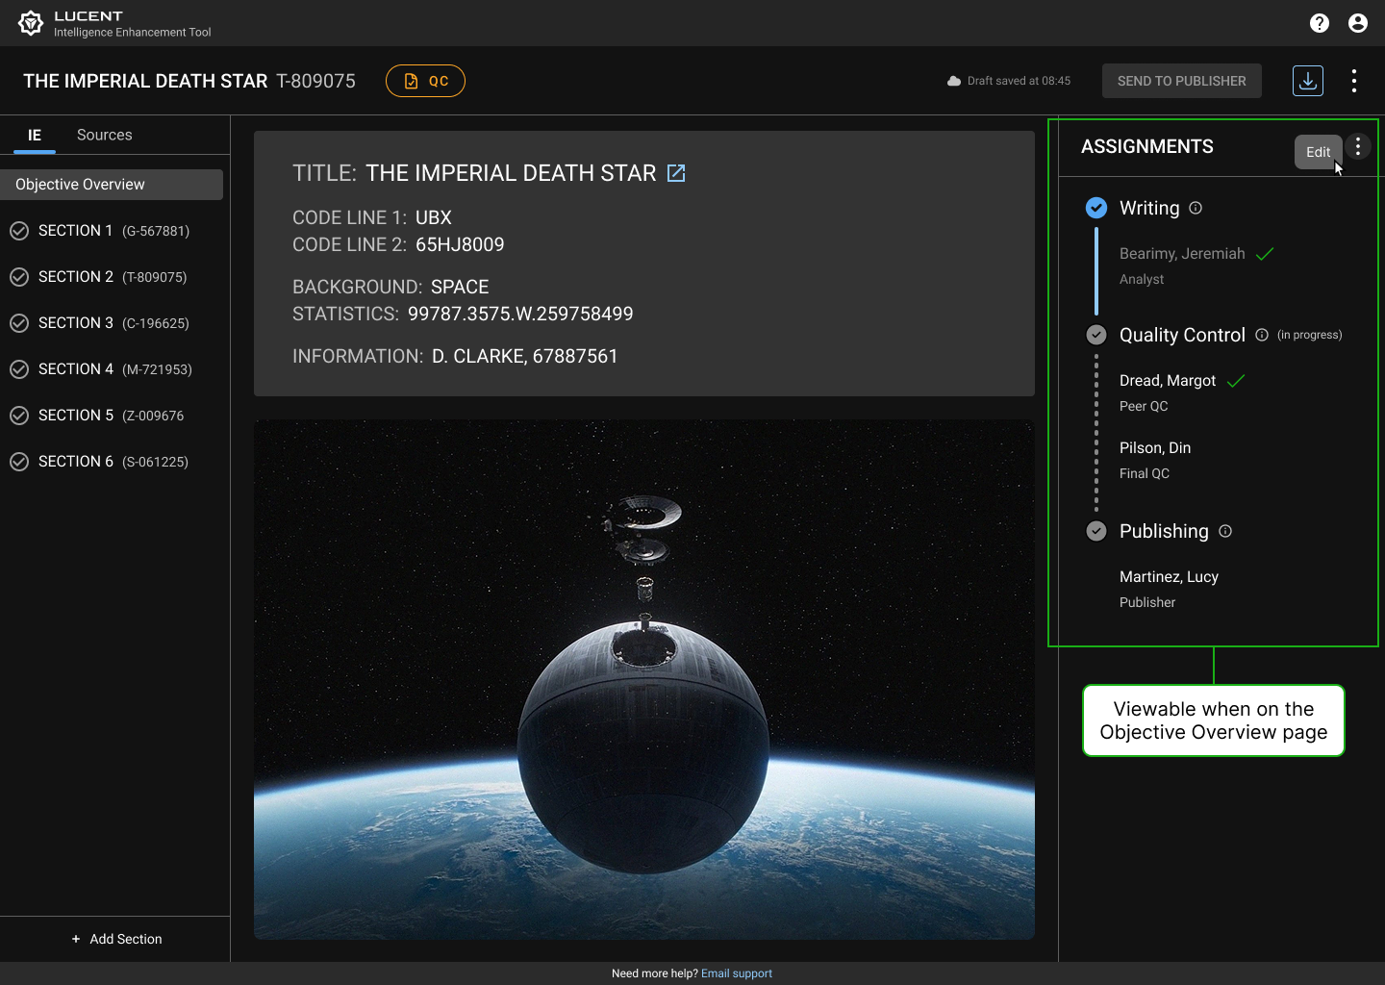Open SECTION 1 (G-567881)
Image resolution: width=1385 pixels, height=985 pixels.
(x=113, y=231)
